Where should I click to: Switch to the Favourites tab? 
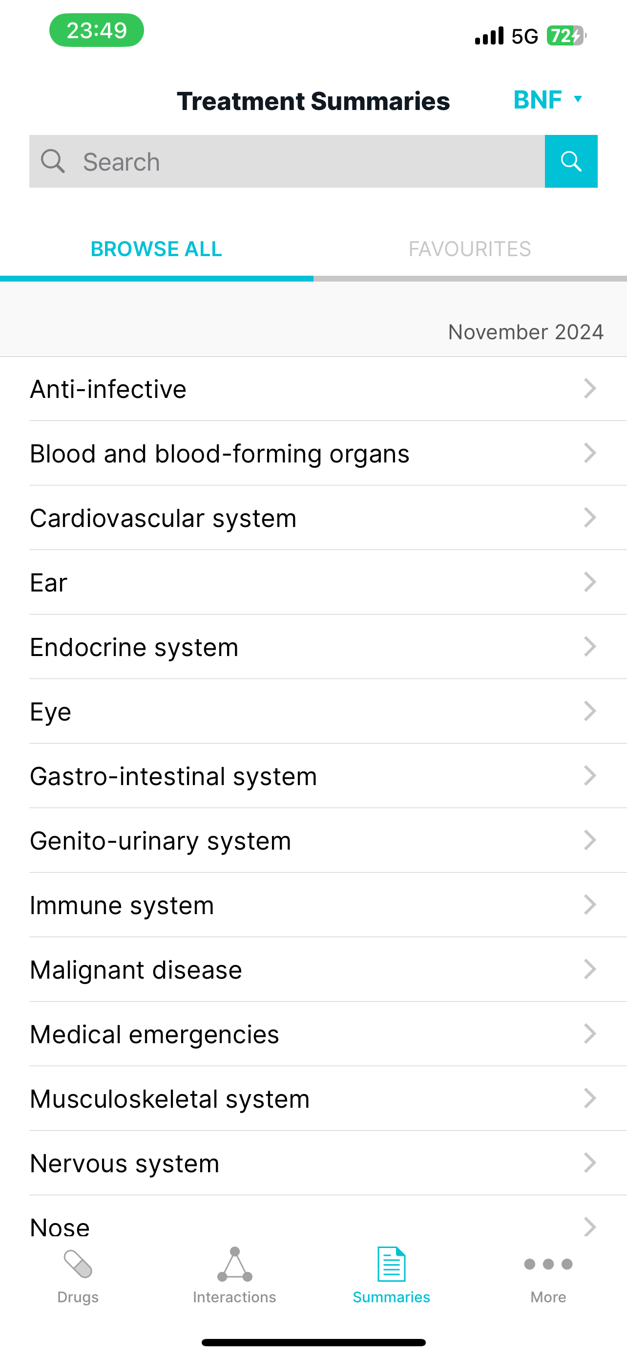[x=470, y=249]
